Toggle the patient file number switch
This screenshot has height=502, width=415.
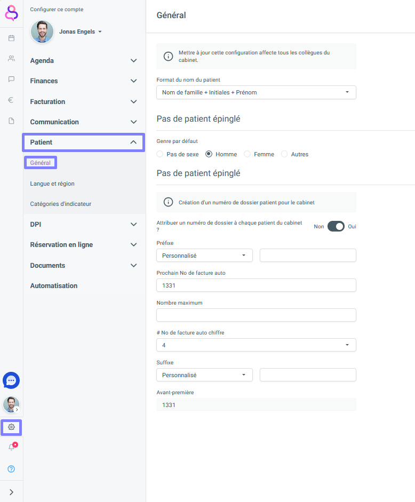coord(336,226)
